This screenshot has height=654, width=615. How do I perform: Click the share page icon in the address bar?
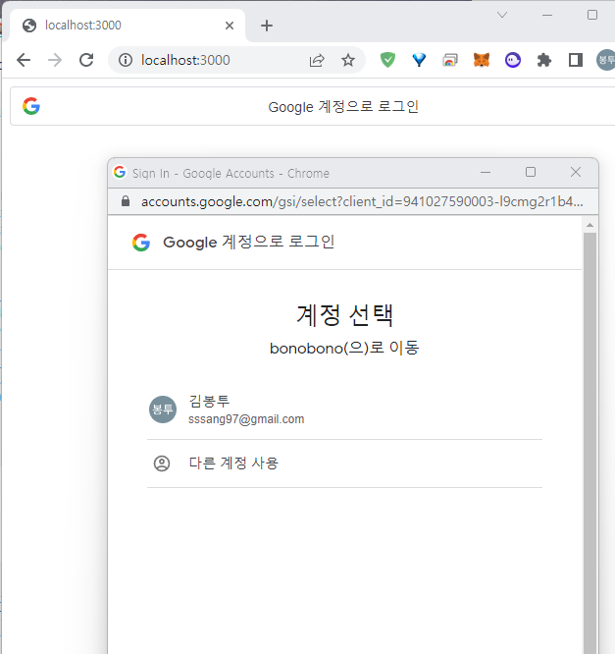click(x=317, y=60)
